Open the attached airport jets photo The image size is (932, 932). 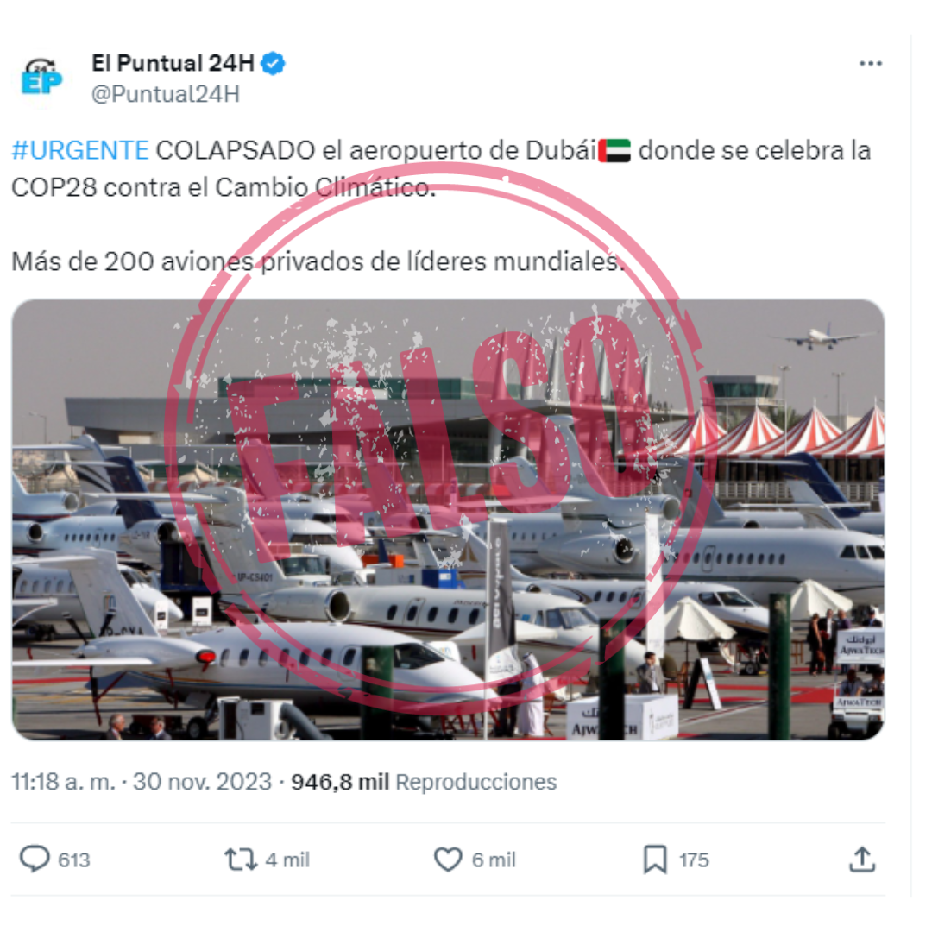point(448,520)
